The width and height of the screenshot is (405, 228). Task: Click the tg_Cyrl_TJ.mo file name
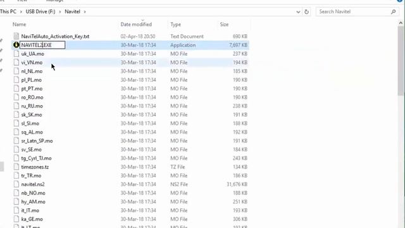(37, 158)
